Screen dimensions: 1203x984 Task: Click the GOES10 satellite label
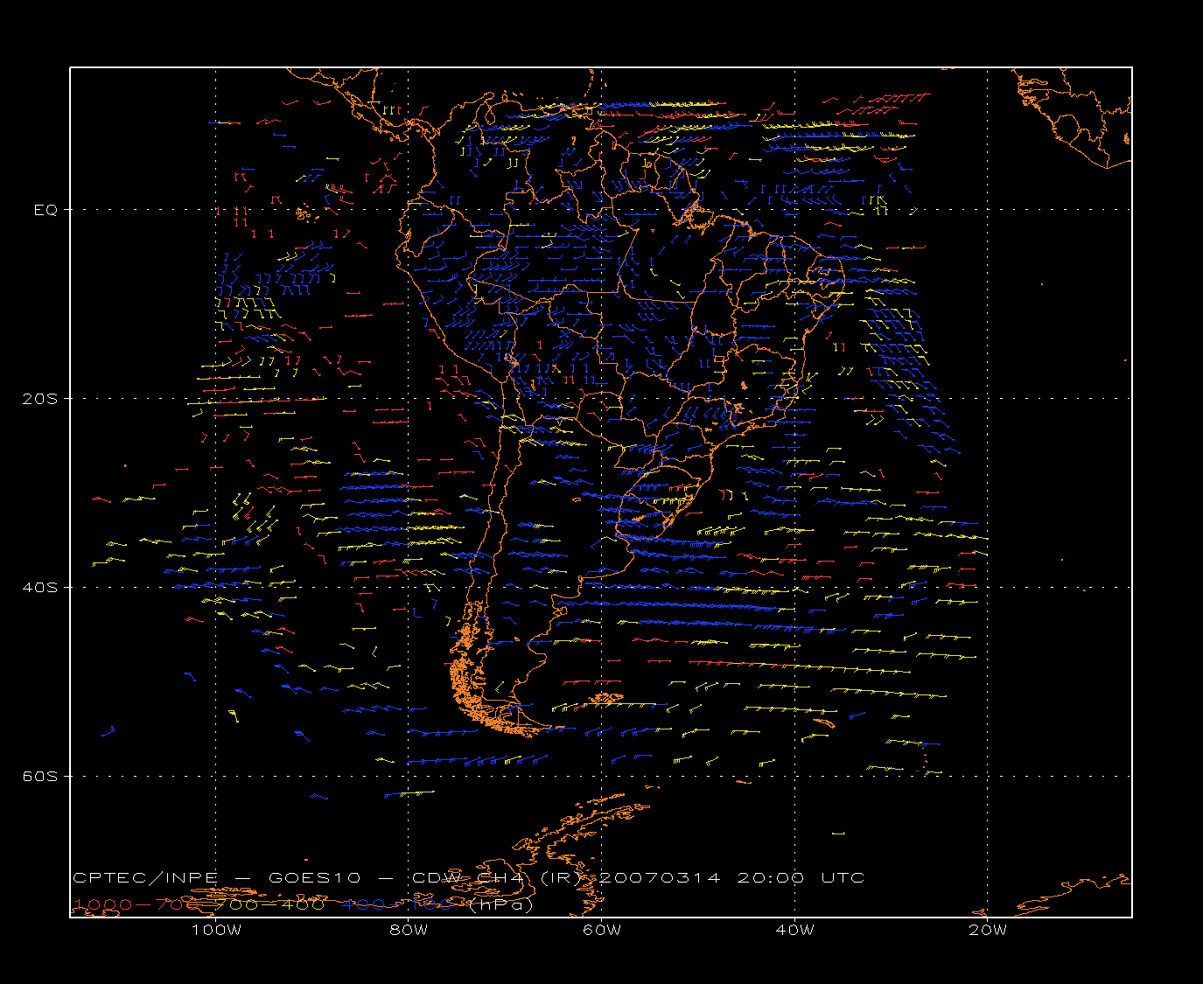point(313,877)
